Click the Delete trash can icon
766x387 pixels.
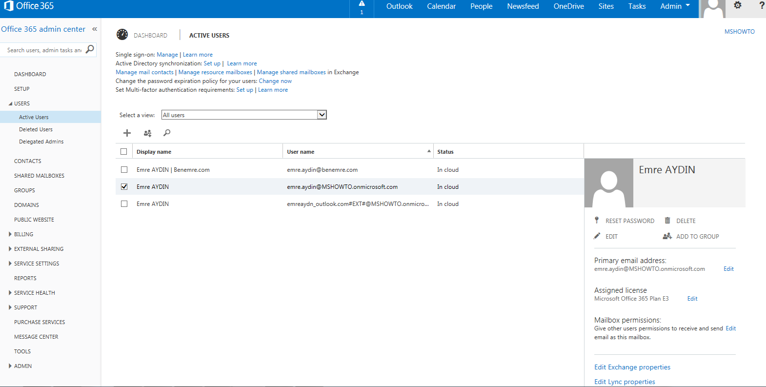[667, 220]
